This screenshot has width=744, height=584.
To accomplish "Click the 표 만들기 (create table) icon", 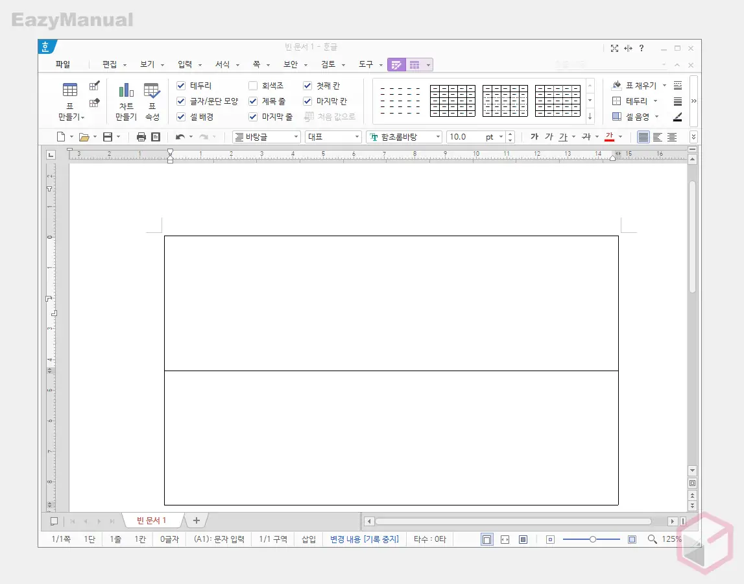I will 70,91.
